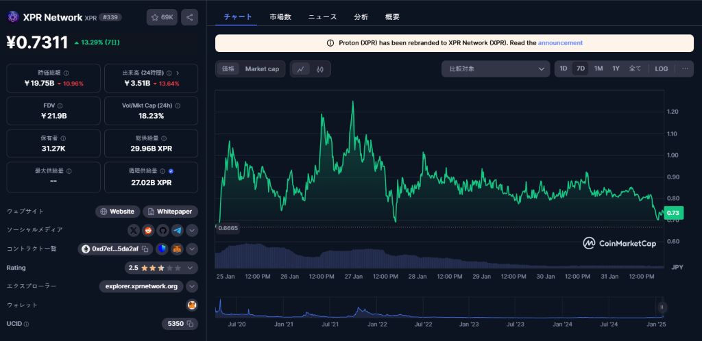
Task: Click the range slider handle on mini timeline
Action: 662,307
